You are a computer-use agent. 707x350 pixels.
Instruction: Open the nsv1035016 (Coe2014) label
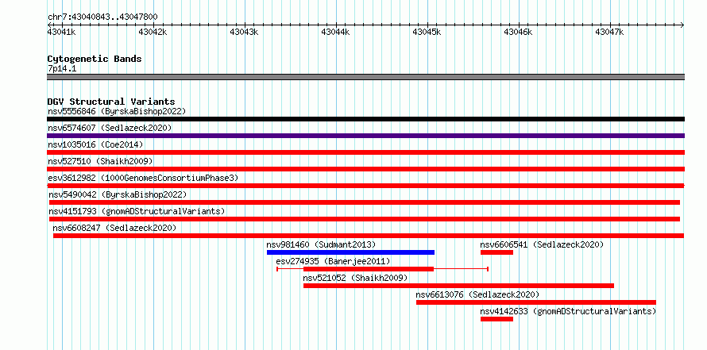tap(95, 144)
